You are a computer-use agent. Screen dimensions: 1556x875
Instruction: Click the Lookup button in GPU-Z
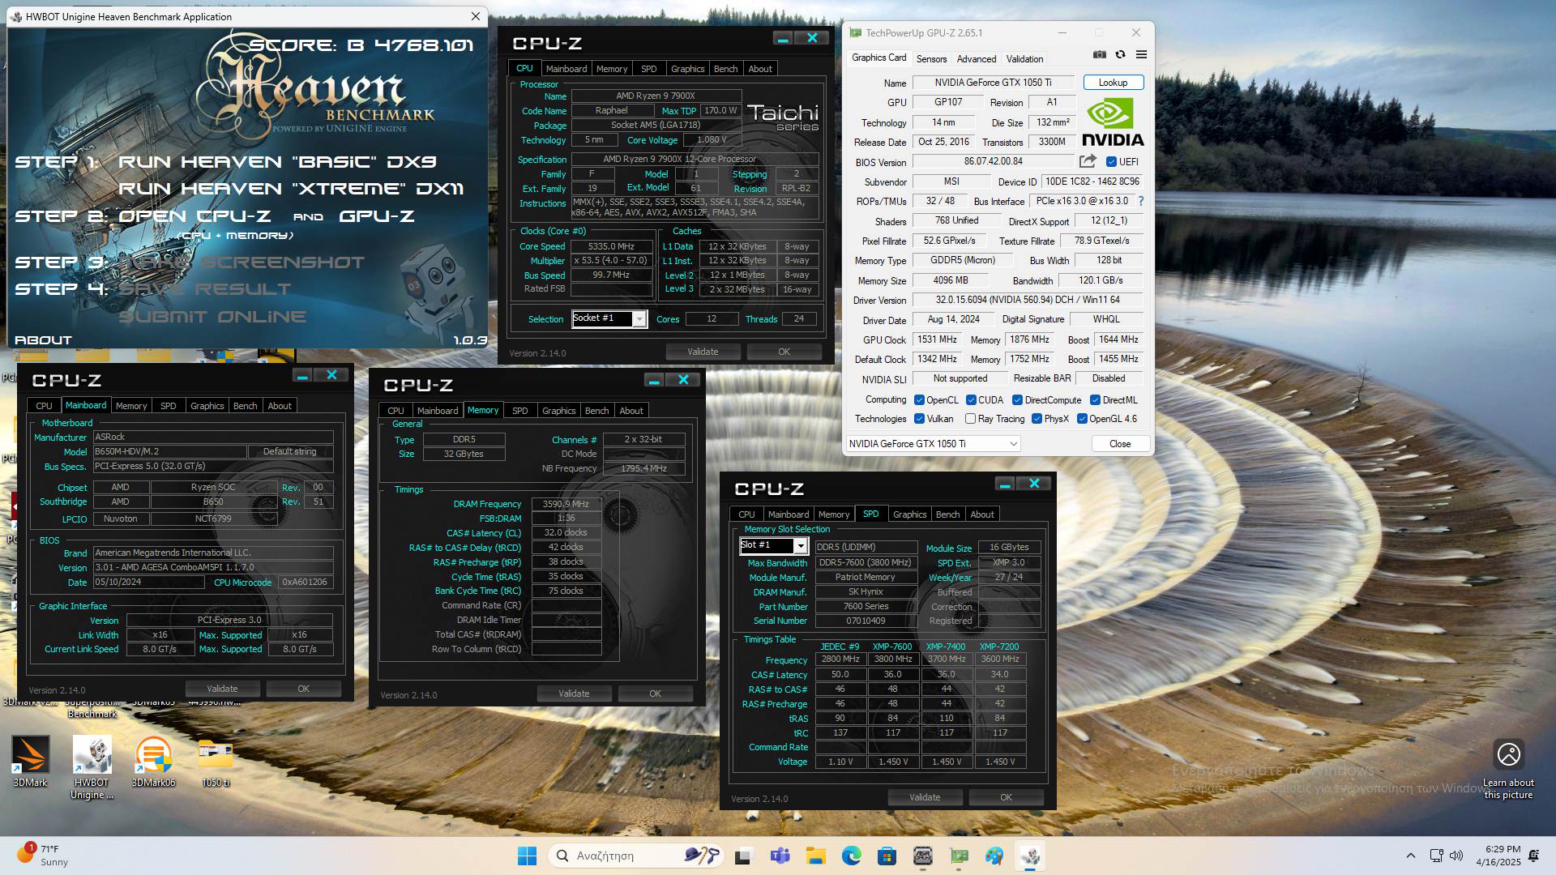1113,83
